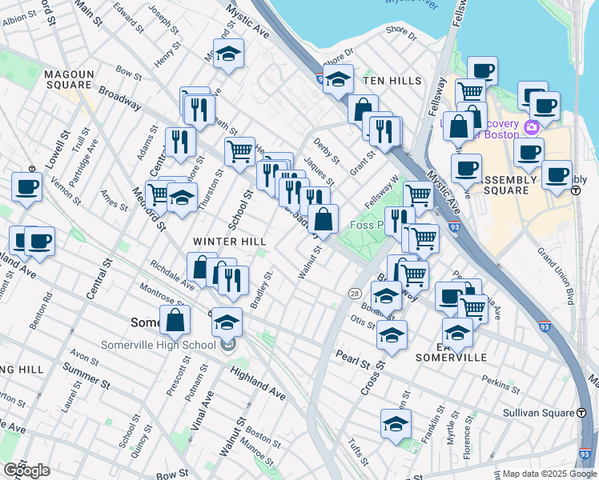This screenshot has width=599, height=480.
Task: Open the restaurant marker on Foss Park
Action: tap(400, 222)
